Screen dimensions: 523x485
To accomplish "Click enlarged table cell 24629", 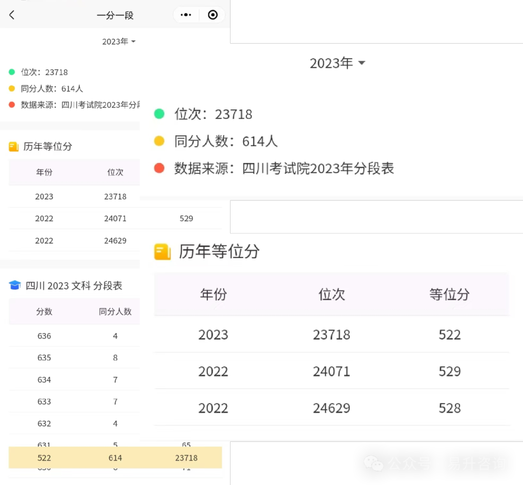I will [x=332, y=408].
